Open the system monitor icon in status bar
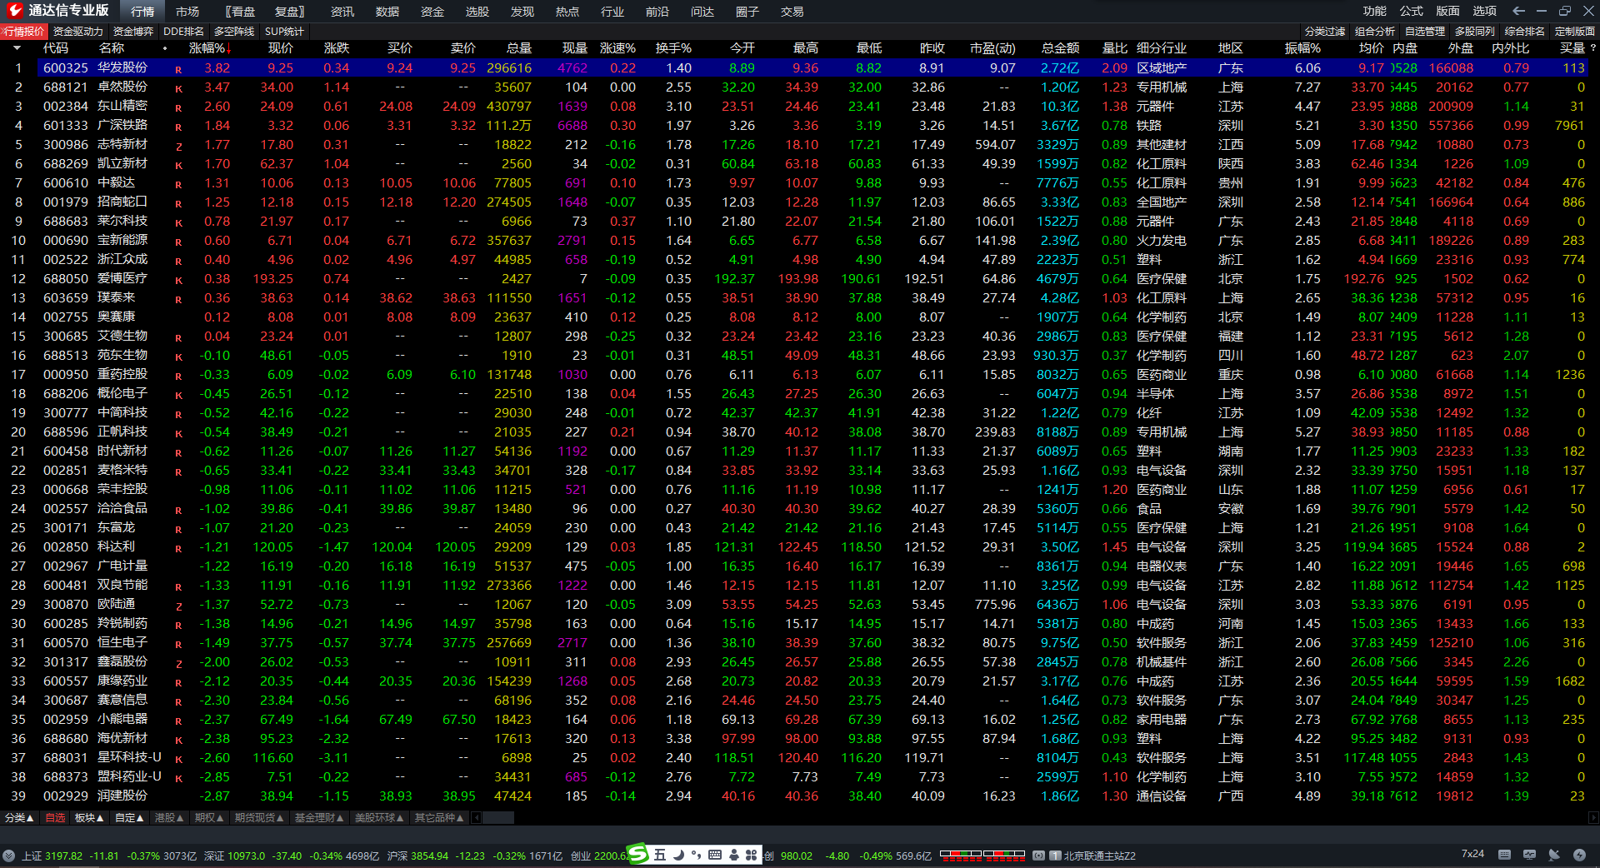Image resolution: width=1600 pixels, height=868 pixels. (1529, 855)
